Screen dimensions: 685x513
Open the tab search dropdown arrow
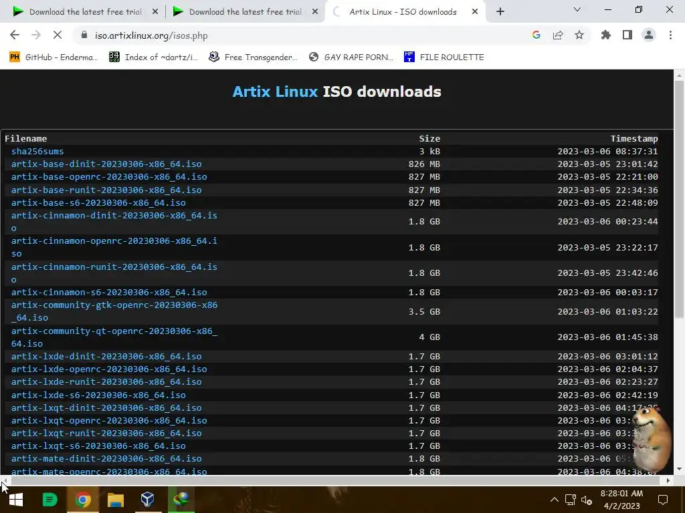[577, 9]
